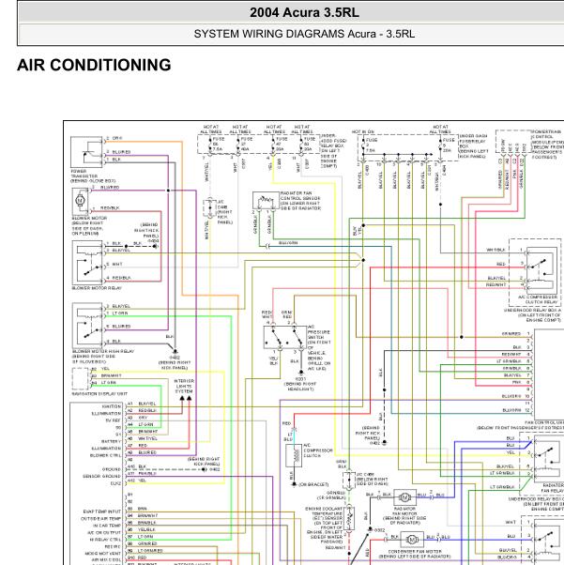Click the 'IN CAR TEMP' pin label
The image size is (564, 565).
pos(107,526)
